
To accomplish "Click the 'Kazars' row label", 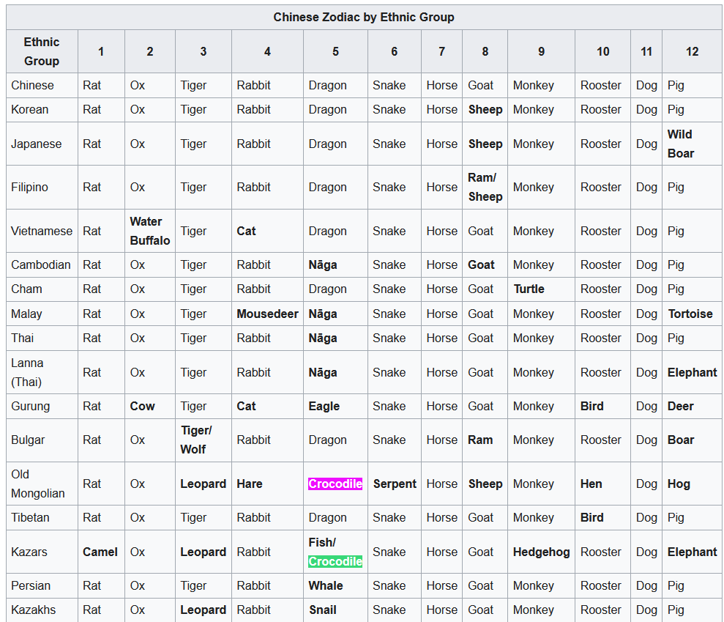I will (29, 552).
